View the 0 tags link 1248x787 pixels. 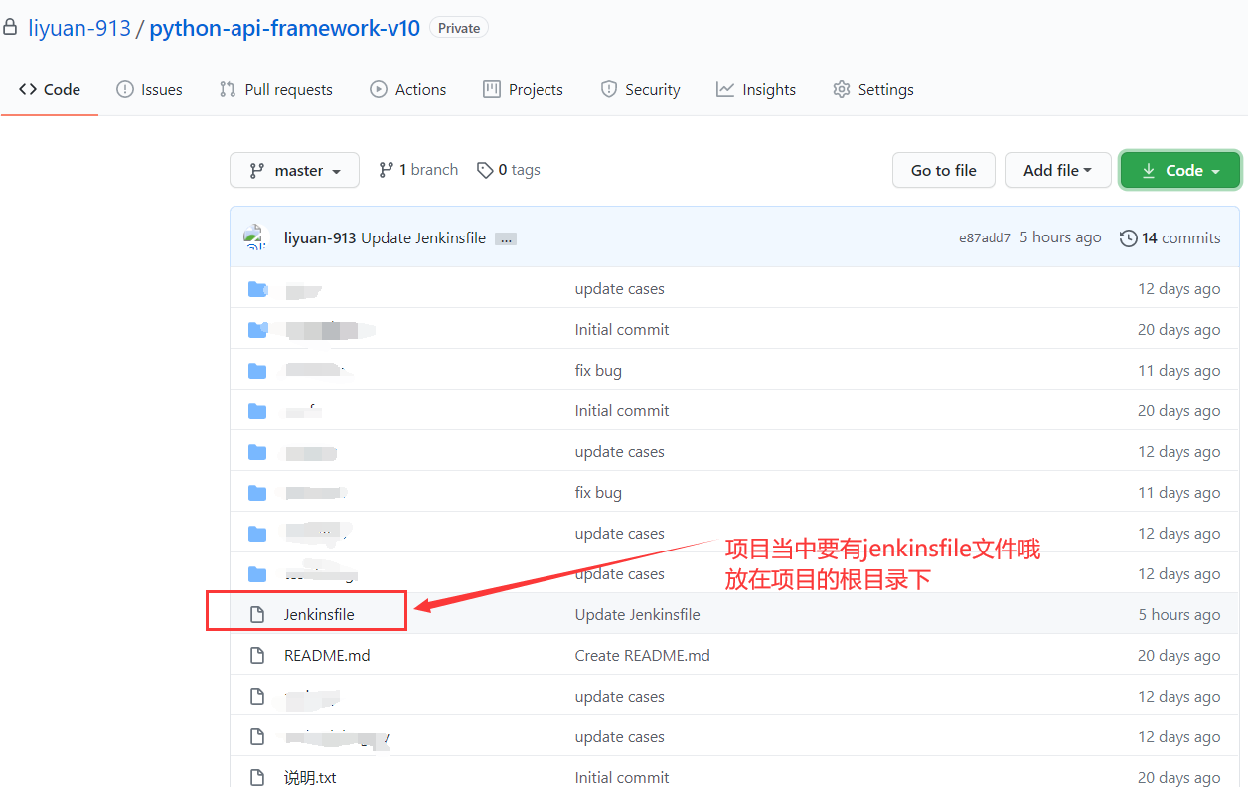(509, 170)
